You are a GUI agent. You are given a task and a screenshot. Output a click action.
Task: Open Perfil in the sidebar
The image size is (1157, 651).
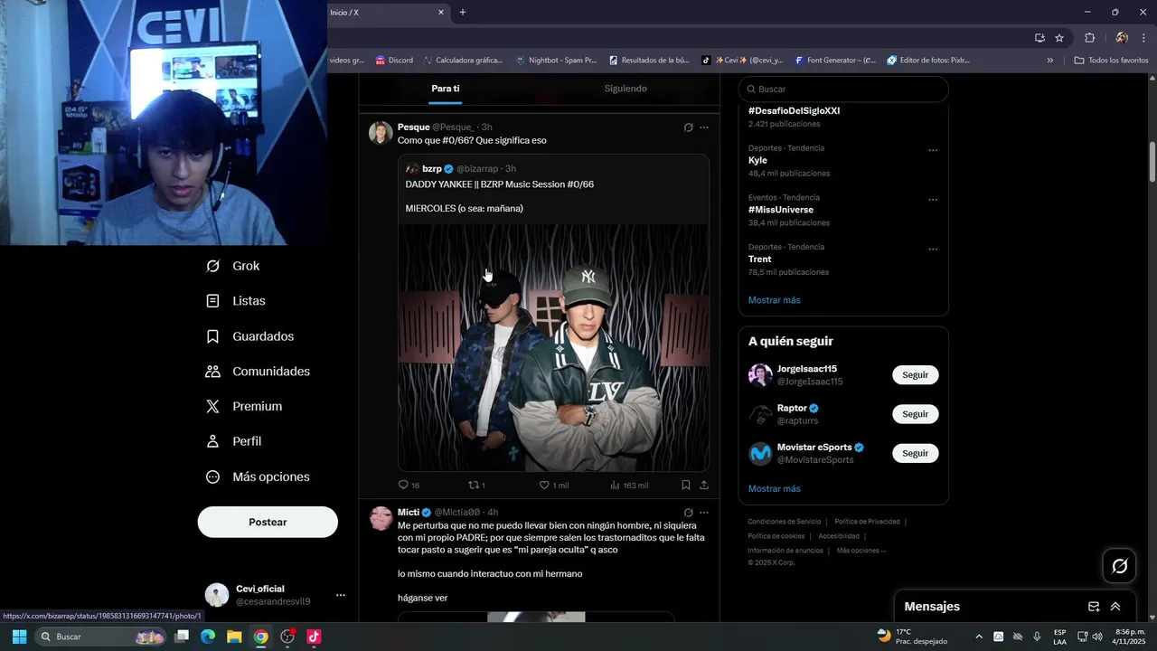(233, 441)
